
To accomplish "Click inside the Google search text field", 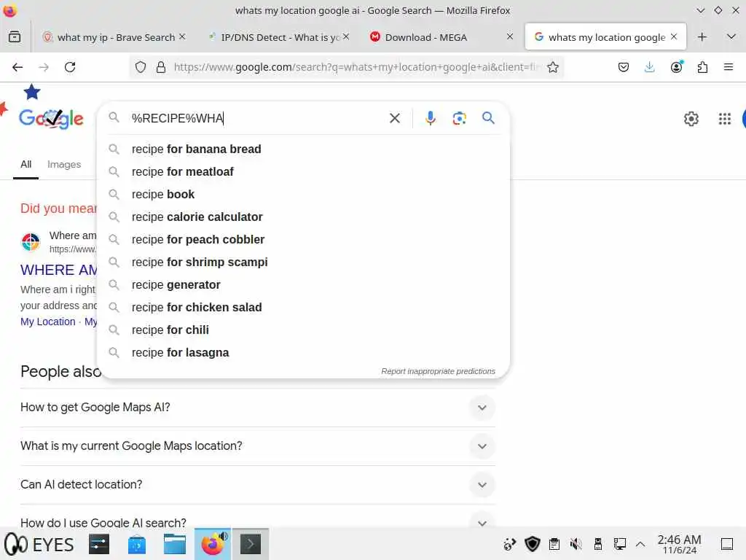I will [257, 118].
